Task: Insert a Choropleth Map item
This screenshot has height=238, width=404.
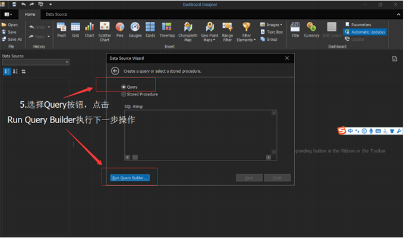Action: coord(188,32)
